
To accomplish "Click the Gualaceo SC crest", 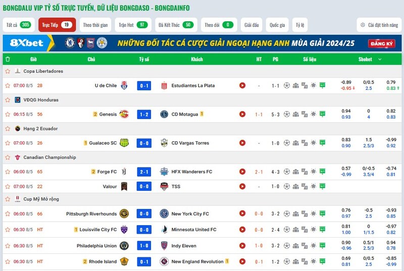I will (x=124, y=143).
